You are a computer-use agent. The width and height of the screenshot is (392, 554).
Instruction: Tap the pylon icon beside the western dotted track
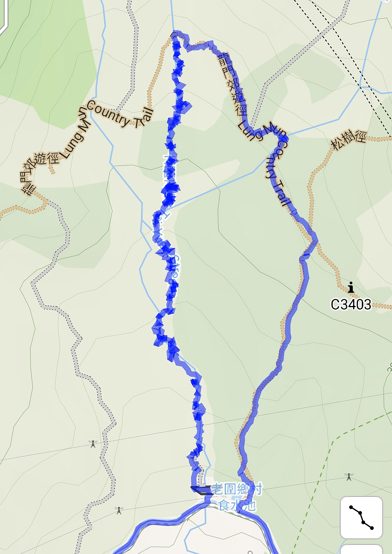(93, 443)
